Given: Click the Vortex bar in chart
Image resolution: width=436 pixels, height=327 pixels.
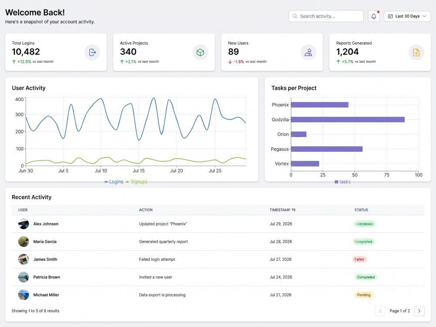Looking at the screenshot, I should coord(305,164).
